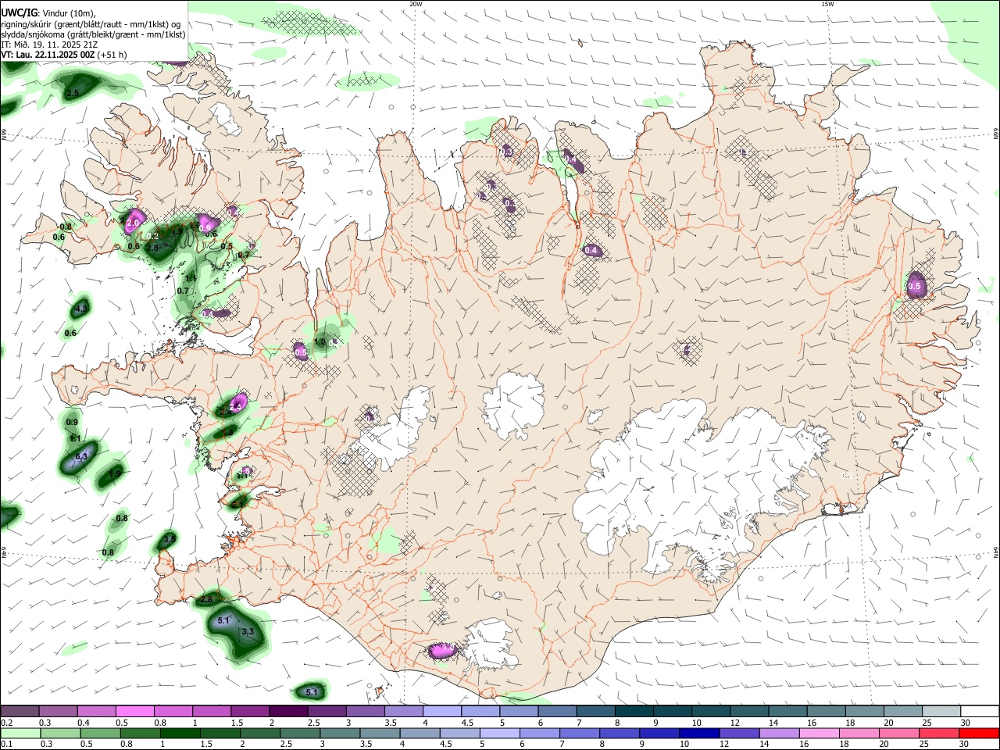1000x750 pixels.
Task: Click the light pink rain-scale swatch labeled 16
Action: point(819,734)
